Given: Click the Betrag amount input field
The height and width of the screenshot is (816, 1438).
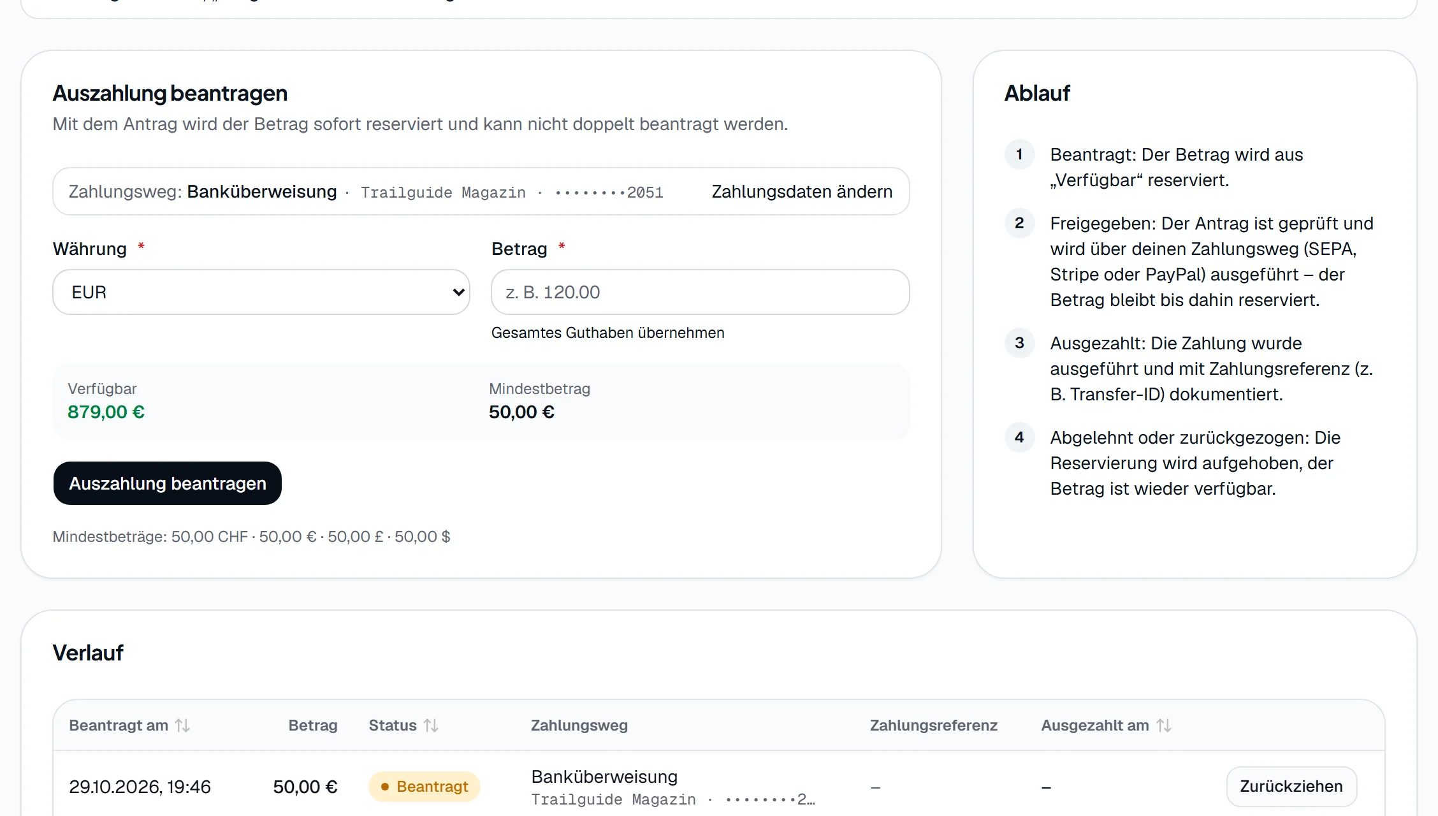Looking at the screenshot, I should (700, 292).
